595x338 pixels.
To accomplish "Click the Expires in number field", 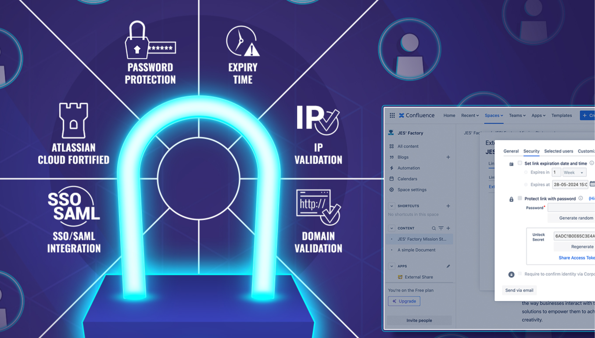I will (556, 172).
